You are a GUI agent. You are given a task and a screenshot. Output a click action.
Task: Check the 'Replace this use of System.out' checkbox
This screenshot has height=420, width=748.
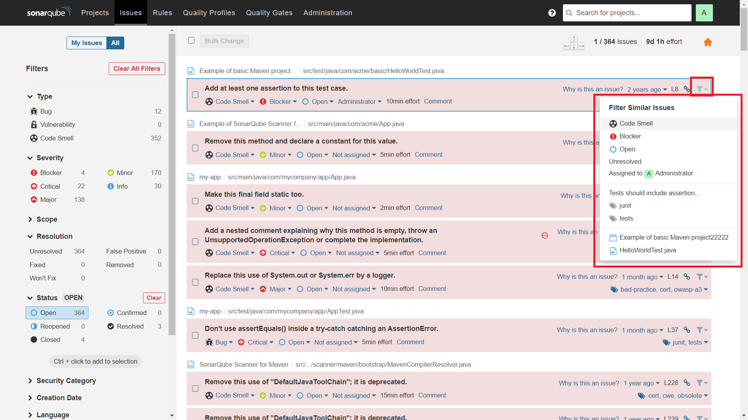pos(195,282)
